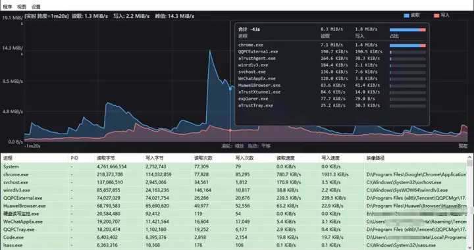The width and height of the screenshot is (474, 250).
Task: Click the process table vertical scrollbar
Action: pyautogui.click(x=469, y=202)
